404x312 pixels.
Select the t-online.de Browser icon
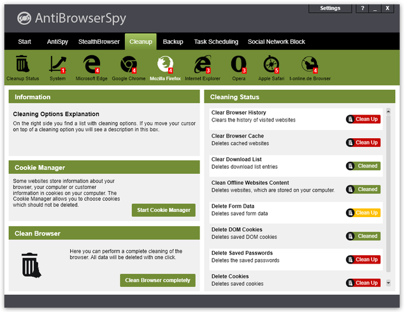[x=310, y=64]
